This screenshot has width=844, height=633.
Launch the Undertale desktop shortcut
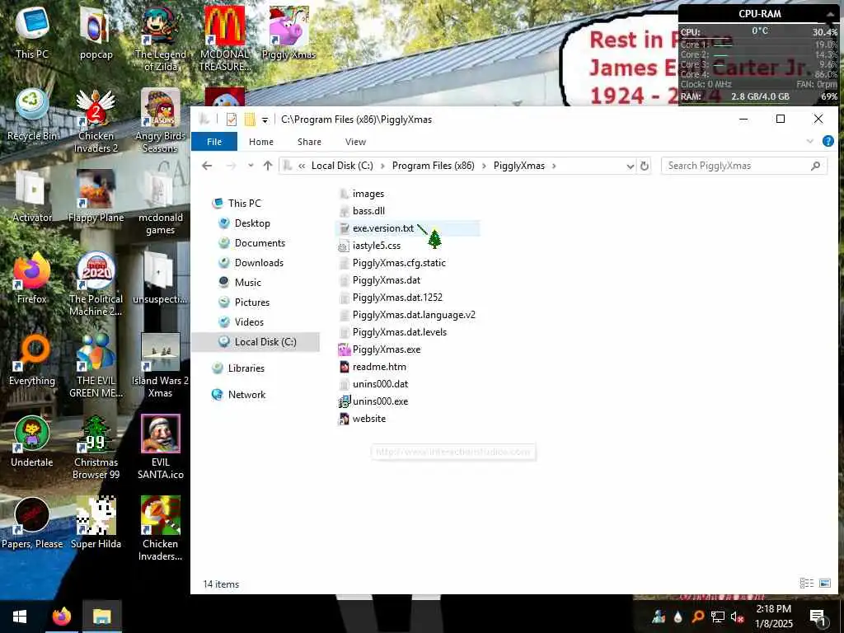pyautogui.click(x=32, y=442)
